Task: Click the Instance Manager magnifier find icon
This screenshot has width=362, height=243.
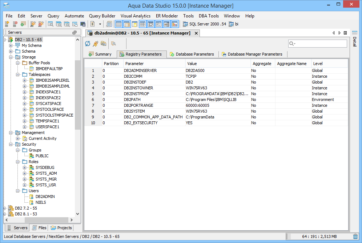Action: coord(113,43)
